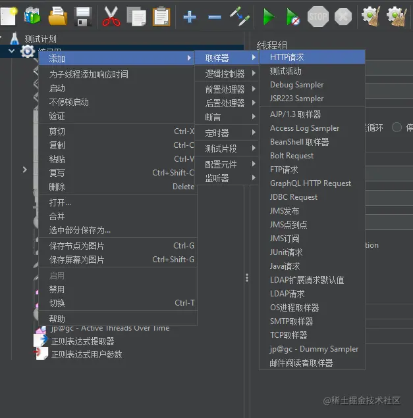Click the blue minus Collapse All icon

point(215,17)
